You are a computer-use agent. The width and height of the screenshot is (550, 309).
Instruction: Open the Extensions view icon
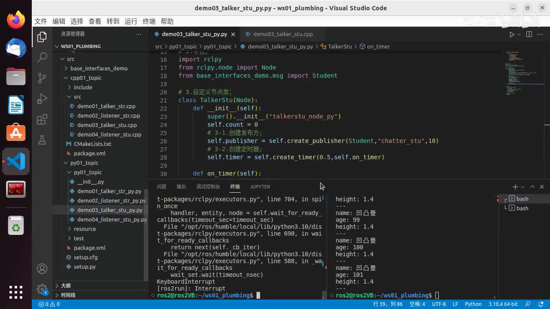point(42,120)
